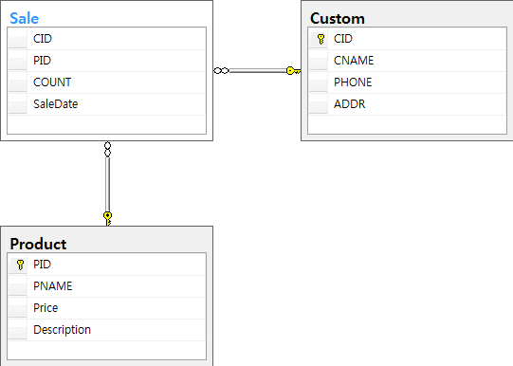Select the Custom table title

click(338, 18)
